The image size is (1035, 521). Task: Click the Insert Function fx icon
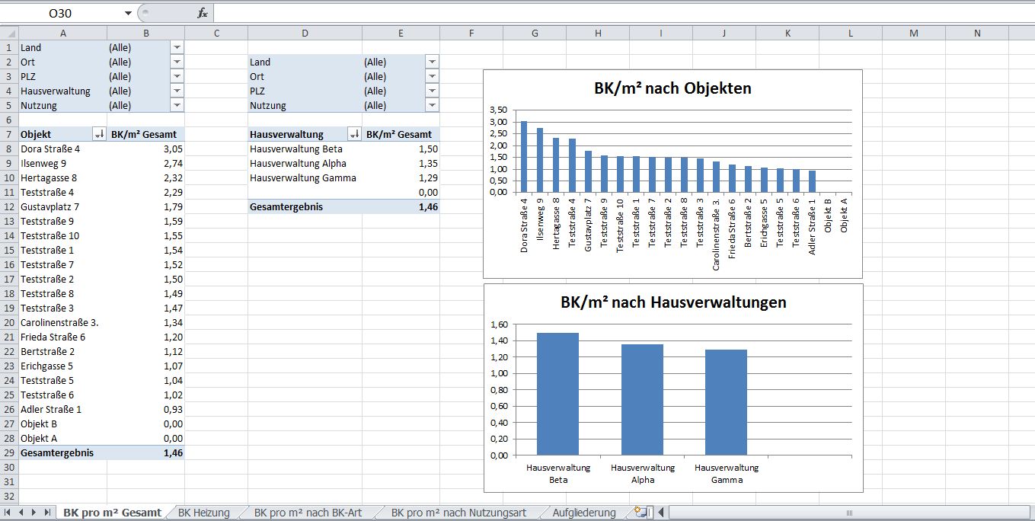202,13
